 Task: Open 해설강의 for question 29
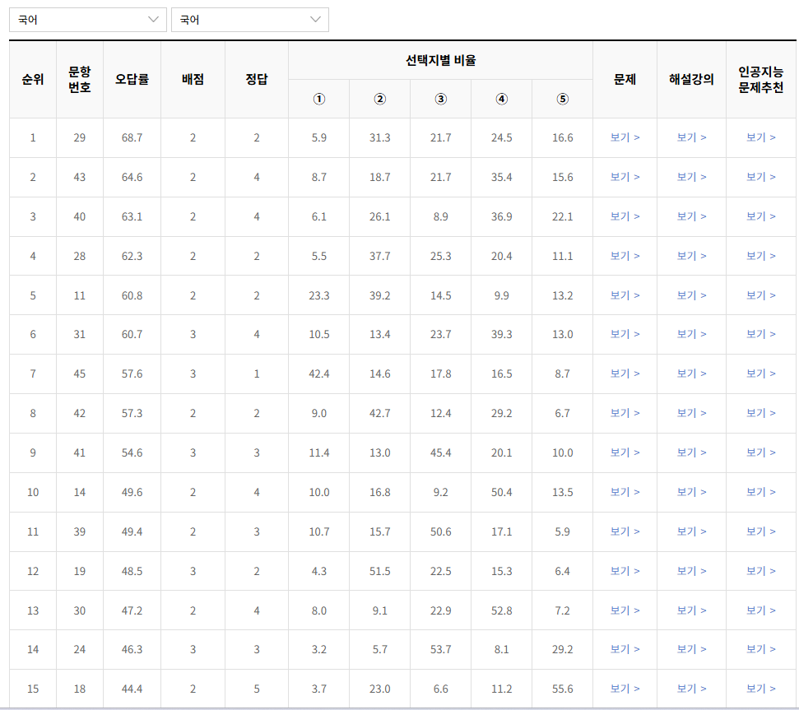tap(691, 137)
